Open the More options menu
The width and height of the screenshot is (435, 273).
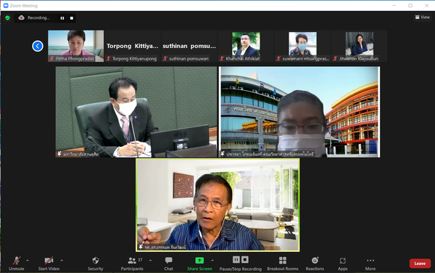370,264
